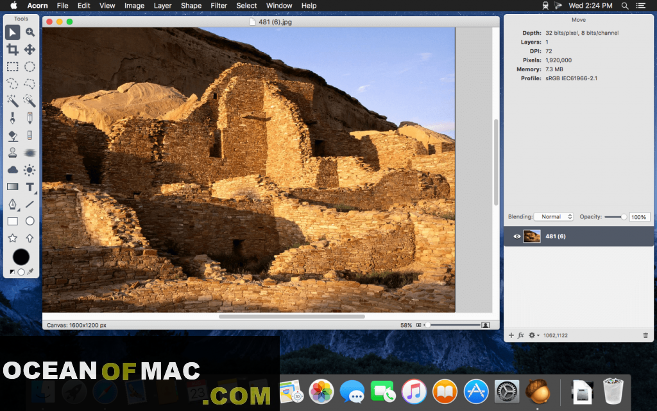
Task: Select the Elliptical Selection tool
Action: [30, 67]
